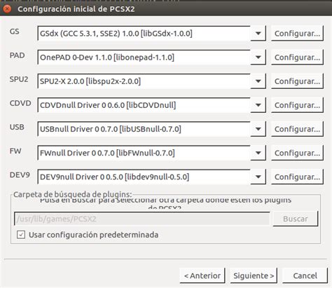This screenshot has height=288, width=332.
Task: Click Configurar button for DEV9 plugin
Action: pos(297,177)
